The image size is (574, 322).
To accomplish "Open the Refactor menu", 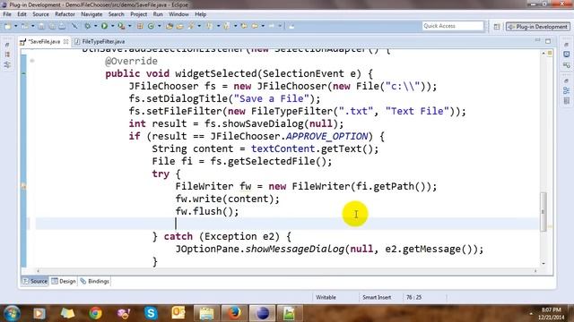I will click(65, 14).
